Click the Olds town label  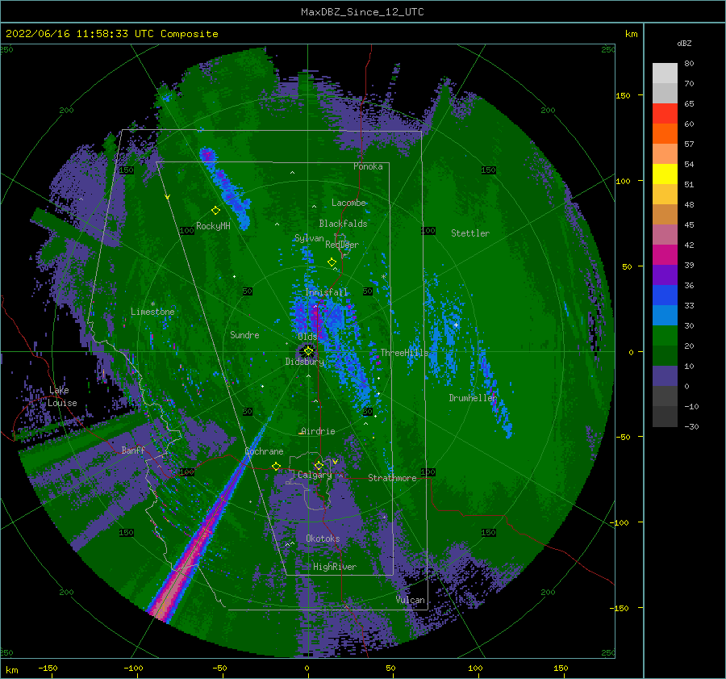[x=307, y=337]
